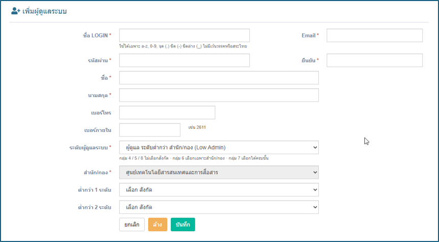Click the ระดับผู้ดูแลระบบ label
The height and width of the screenshot is (242, 439).
(90, 148)
